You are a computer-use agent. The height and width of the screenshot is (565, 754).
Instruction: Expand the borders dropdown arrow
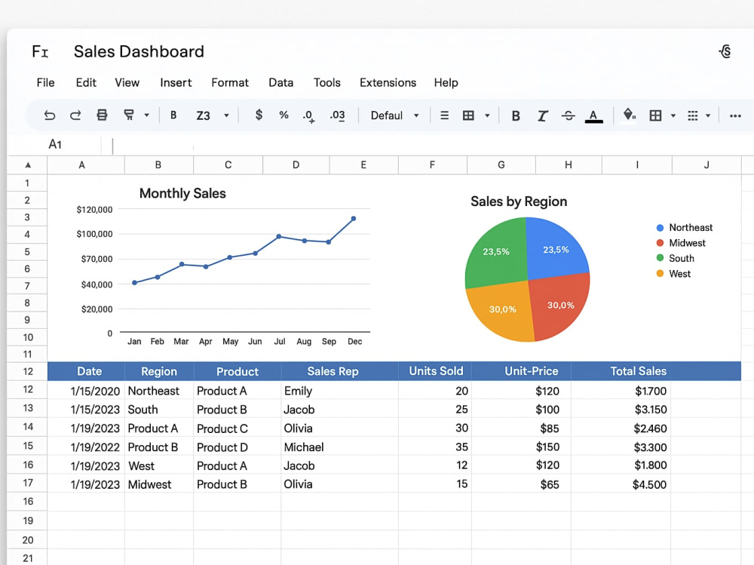(x=673, y=115)
